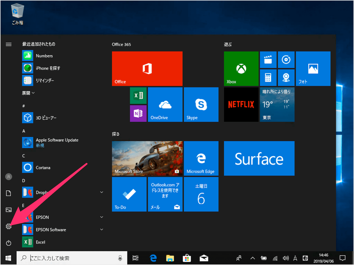
Task: Click the Office 365 group title
Action: [121, 44]
